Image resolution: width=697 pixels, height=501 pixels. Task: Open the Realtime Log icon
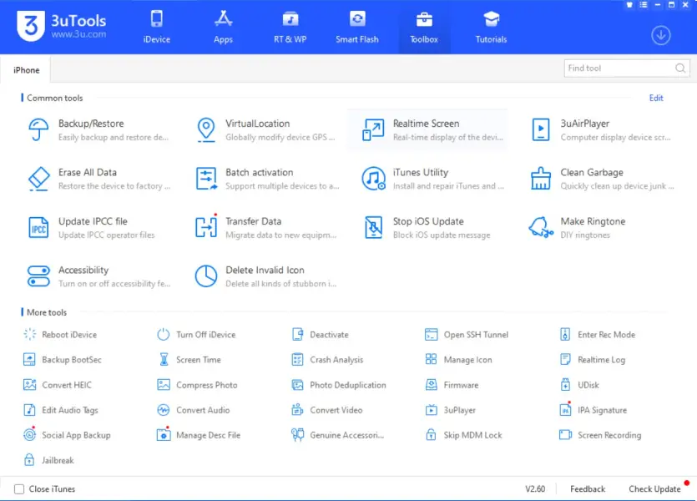tap(565, 359)
